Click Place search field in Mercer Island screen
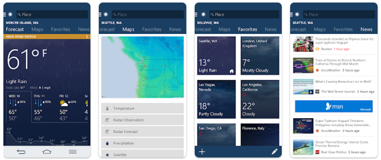381x160 pixels. [52, 14]
